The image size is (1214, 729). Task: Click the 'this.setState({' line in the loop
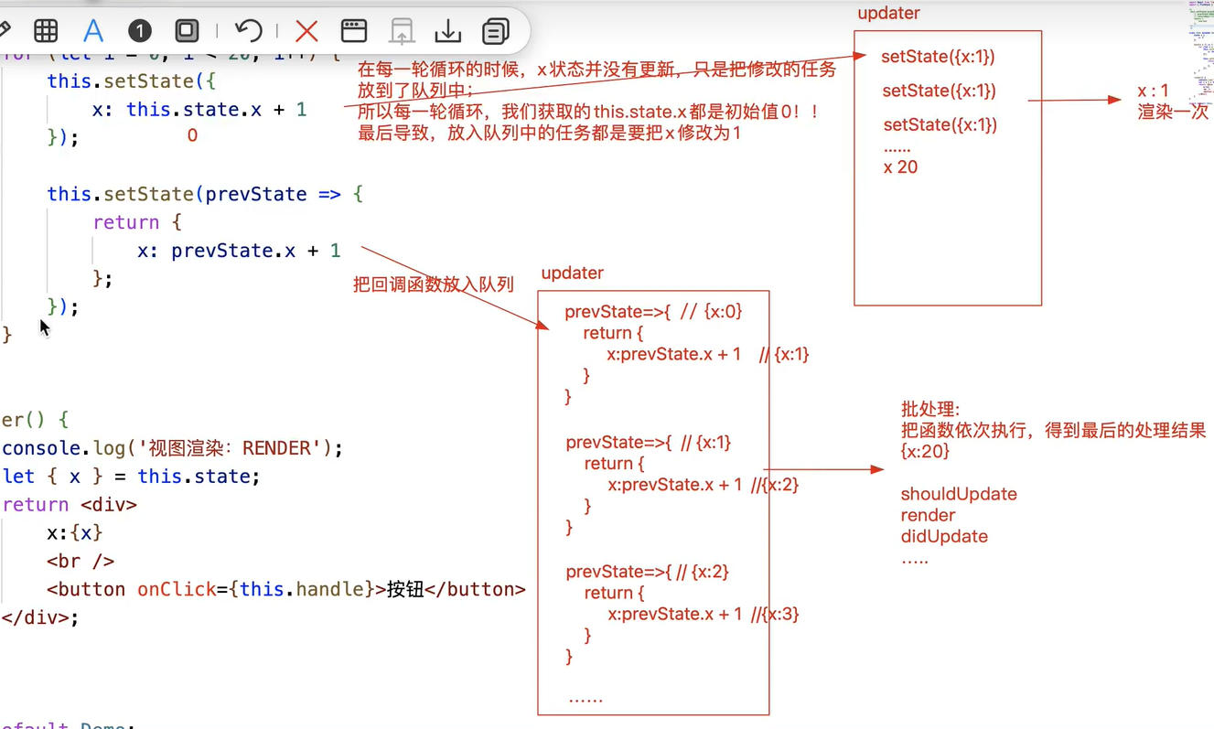point(132,80)
